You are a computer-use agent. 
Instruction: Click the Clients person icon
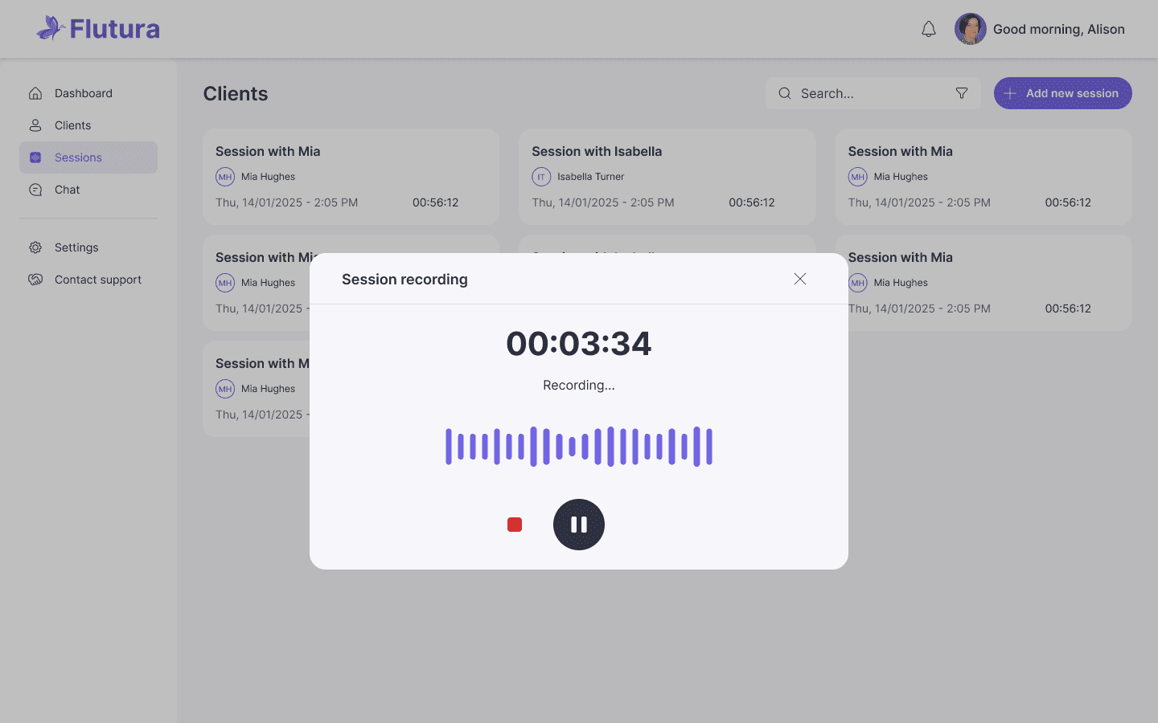click(35, 125)
